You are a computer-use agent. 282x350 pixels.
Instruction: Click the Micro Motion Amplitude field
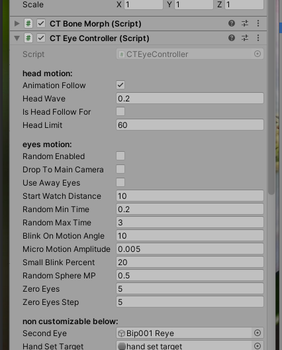pos(190,249)
